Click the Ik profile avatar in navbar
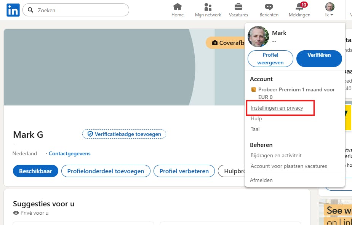This screenshot has height=225, width=352. 330,7
